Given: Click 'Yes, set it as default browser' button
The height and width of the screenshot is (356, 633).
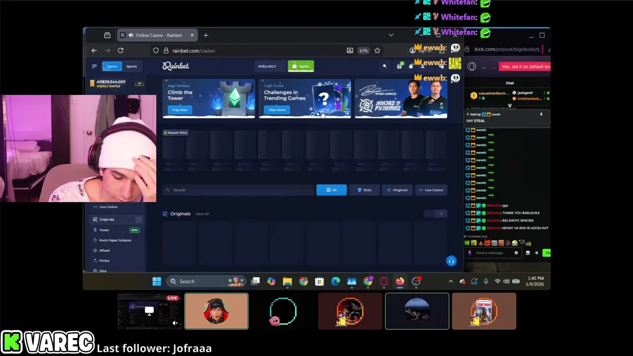Looking at the screenshot, I should click(525, 67).
